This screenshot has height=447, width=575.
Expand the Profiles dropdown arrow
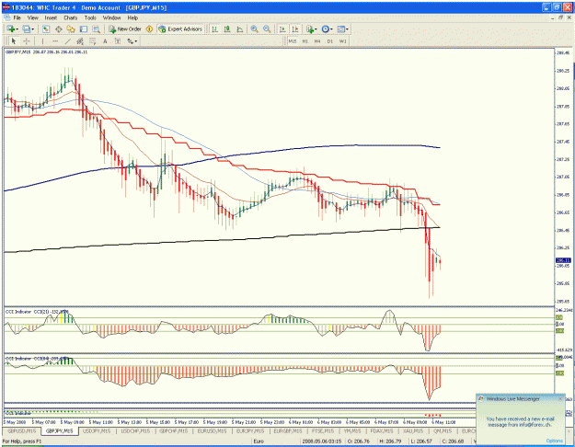coord(32,29)
